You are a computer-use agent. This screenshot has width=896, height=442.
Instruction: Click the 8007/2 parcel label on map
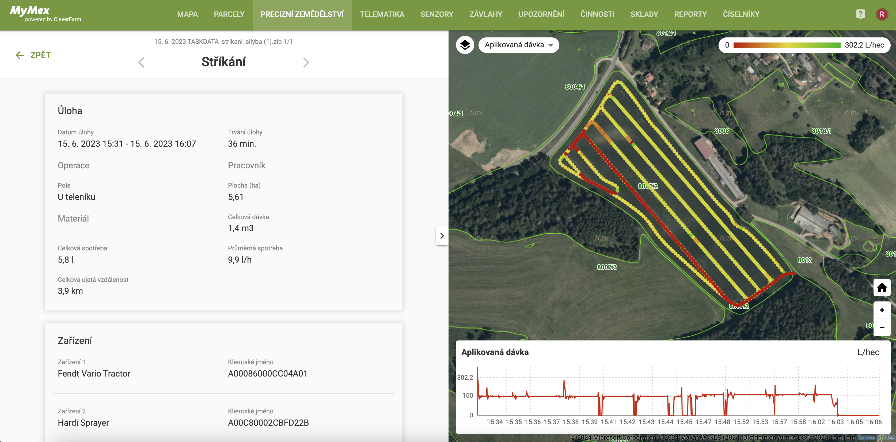coord(648,186)
